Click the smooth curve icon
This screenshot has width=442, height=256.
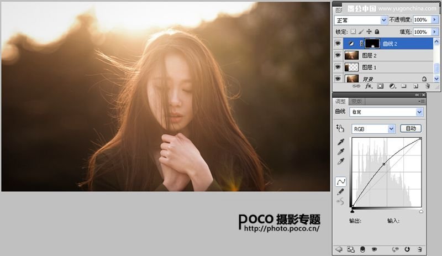[x=340, y=201]
